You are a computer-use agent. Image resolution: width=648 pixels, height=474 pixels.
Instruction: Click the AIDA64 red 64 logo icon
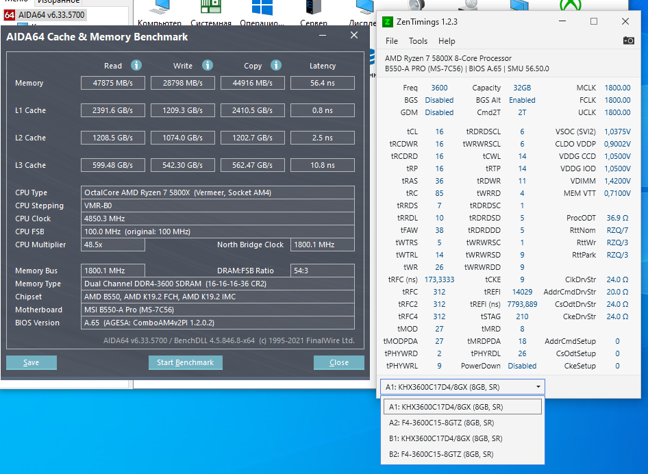(10, 15)
